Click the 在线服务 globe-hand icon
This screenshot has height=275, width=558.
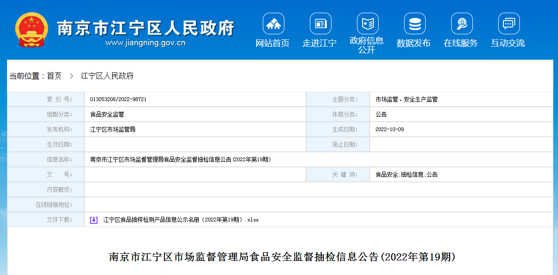pyautogui.click(x=461, y=24)
